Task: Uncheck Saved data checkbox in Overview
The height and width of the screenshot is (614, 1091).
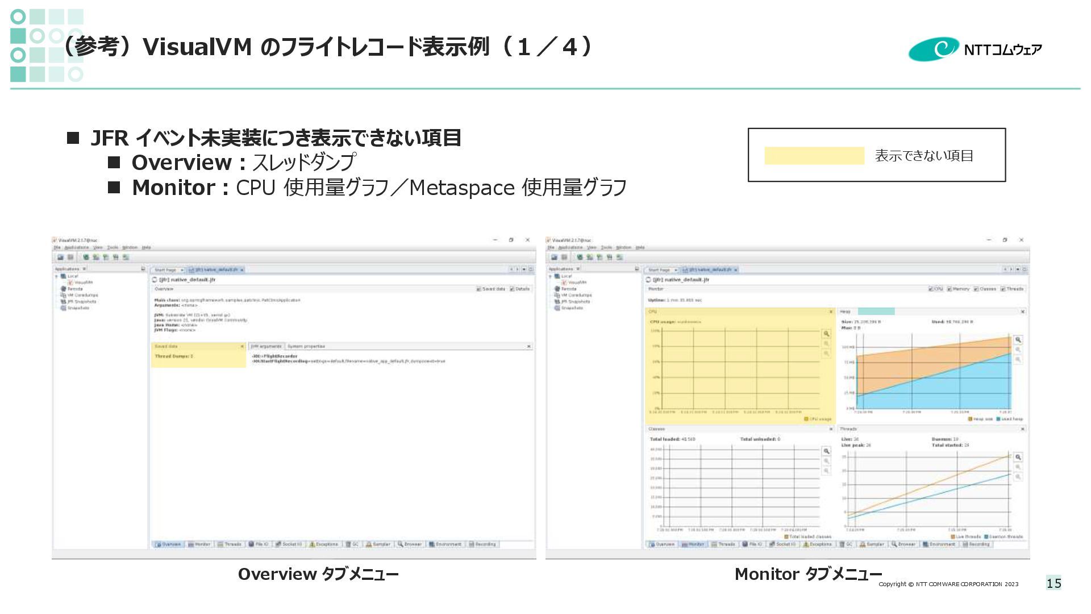Action: point(478,289)
